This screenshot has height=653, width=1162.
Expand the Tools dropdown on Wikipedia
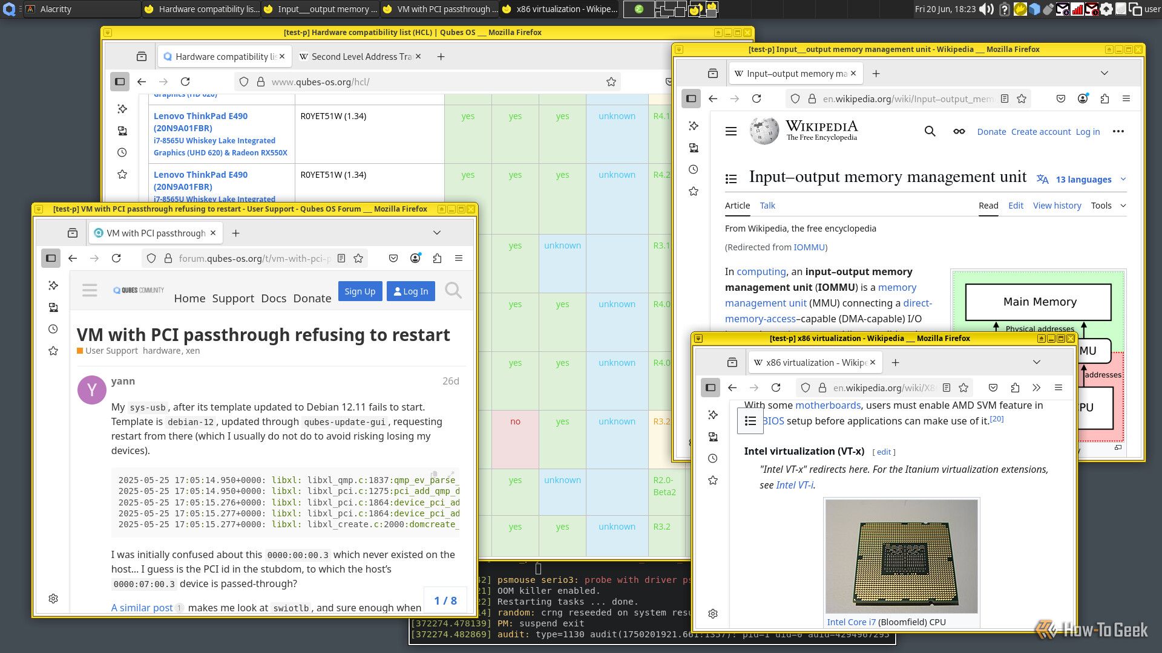1108,206
